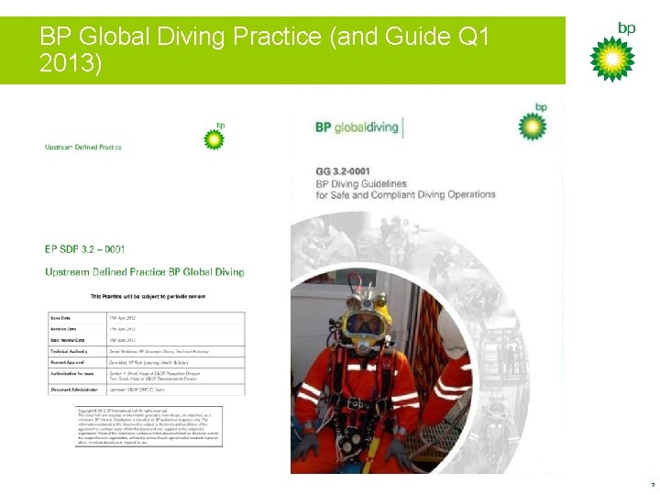The width and height of the screenshot is (660, 495).
Task: Click the diver photo in the circular frame
Action: (x=381, y=372)
